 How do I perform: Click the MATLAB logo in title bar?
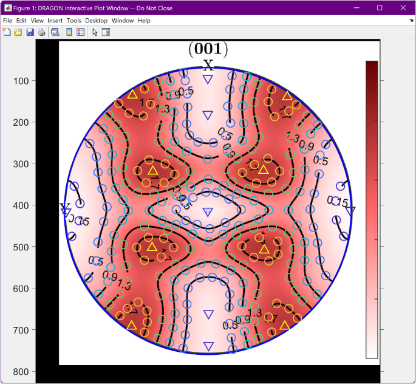[8, 8]
